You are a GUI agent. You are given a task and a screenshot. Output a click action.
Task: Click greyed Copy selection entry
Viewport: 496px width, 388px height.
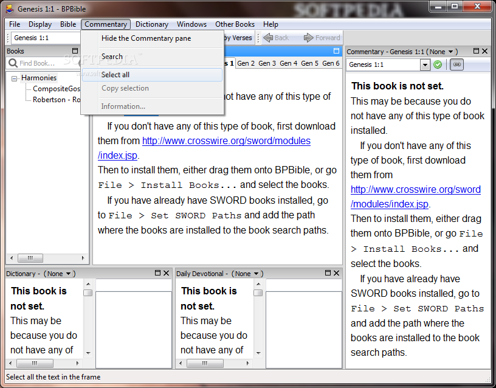tap(152, 88)
